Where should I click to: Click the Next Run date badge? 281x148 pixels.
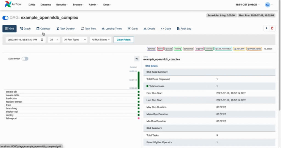point(256,15)
